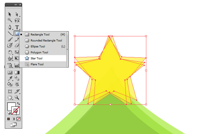Change the screen mode
198x134 pixels.
(x=14, y=125)
